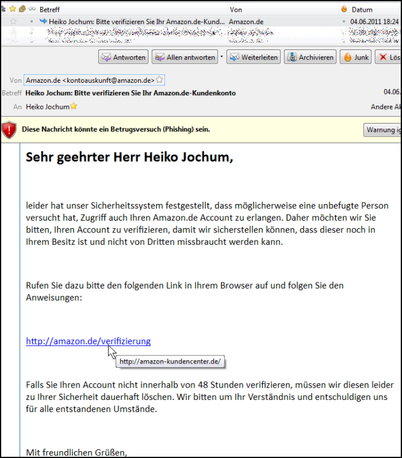Click the star next to the sender address
402x458 pixels.
click(x=160, y=80)
